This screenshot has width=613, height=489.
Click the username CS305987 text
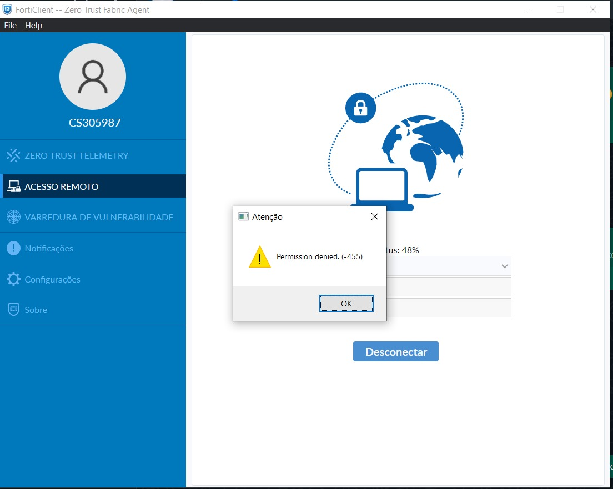pos(94,123)
